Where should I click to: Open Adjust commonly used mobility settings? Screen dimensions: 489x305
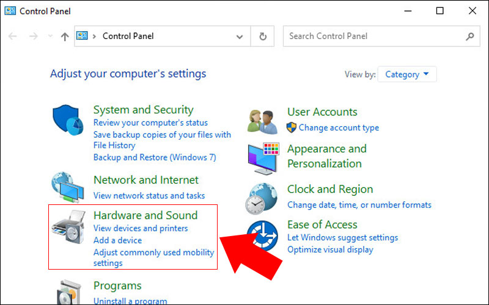pos(154,257)
